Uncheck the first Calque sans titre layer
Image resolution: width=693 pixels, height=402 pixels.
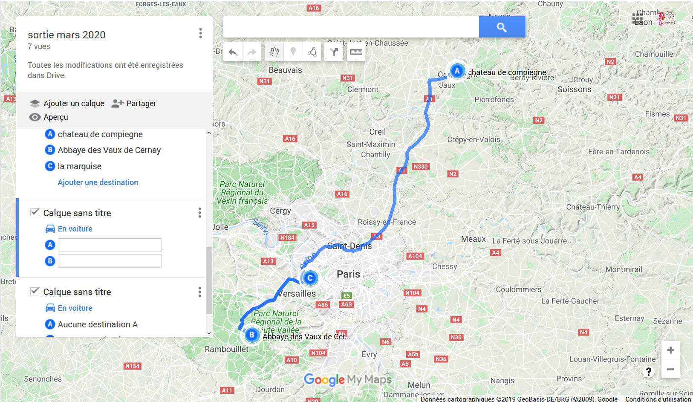click(35, 212)
